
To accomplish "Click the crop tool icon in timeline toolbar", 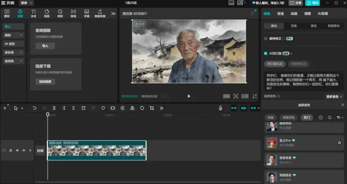I will [x=152, y=108].
